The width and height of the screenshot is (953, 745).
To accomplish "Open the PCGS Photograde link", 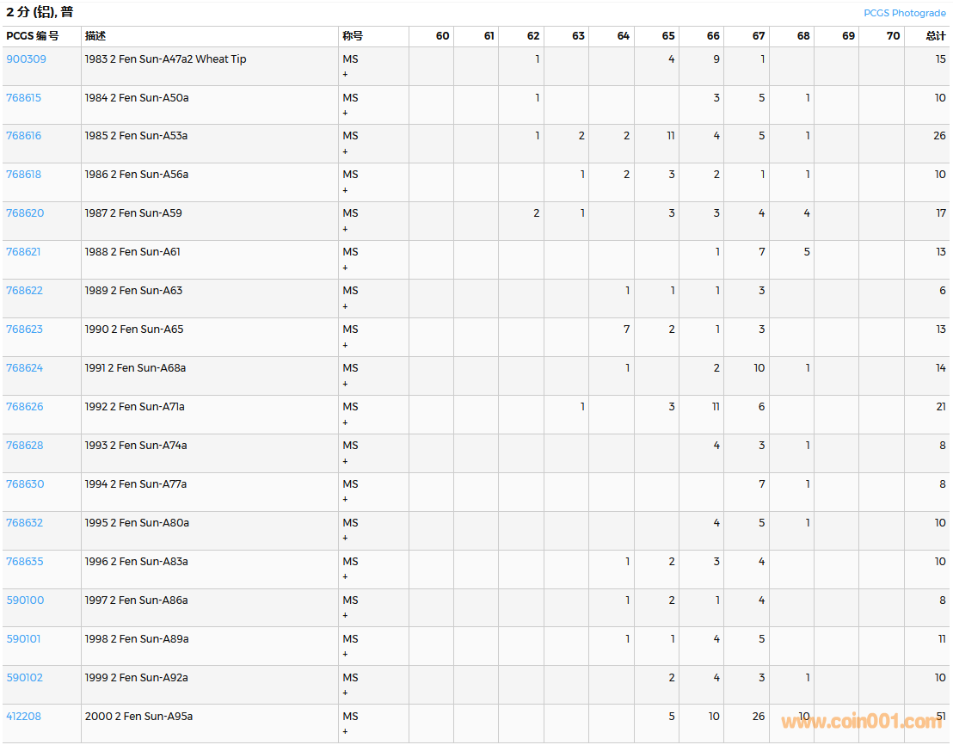I will point(904,13).
